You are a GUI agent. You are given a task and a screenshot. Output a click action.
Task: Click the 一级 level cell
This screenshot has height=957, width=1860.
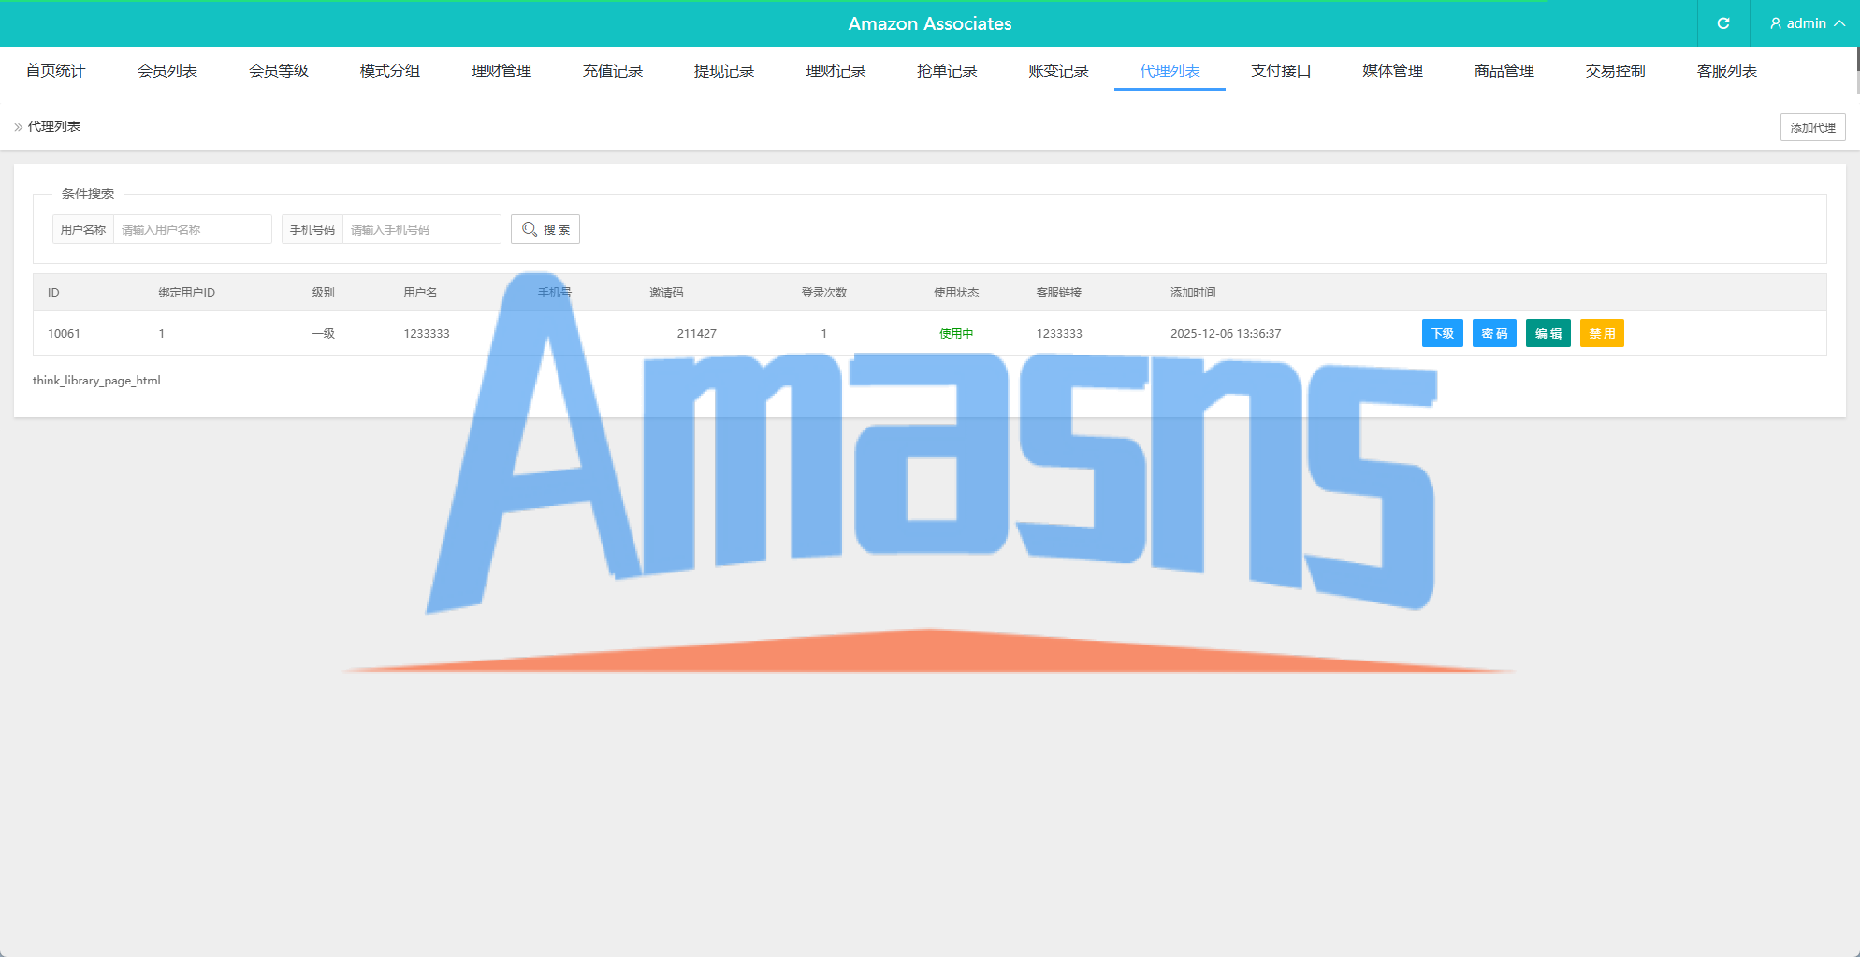(324, 333)
